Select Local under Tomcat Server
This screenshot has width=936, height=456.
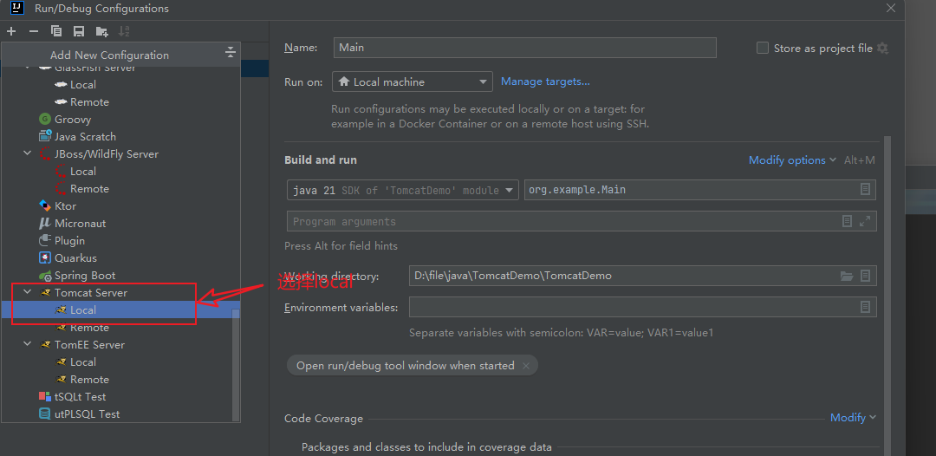coord(83,310)
